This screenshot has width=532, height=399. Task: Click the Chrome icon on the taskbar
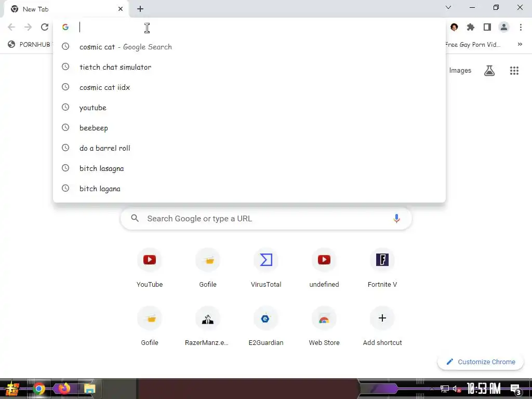click(x=38, y=389)
